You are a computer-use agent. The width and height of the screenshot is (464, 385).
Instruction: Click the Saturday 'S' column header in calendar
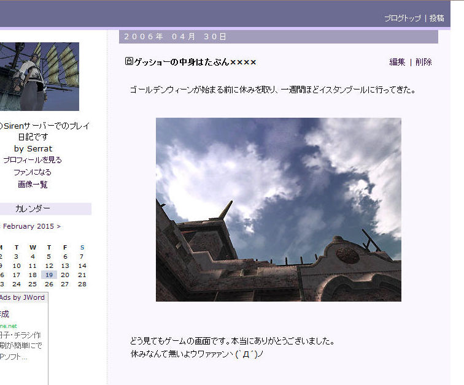pyautogui.click(x=82, y=247)
